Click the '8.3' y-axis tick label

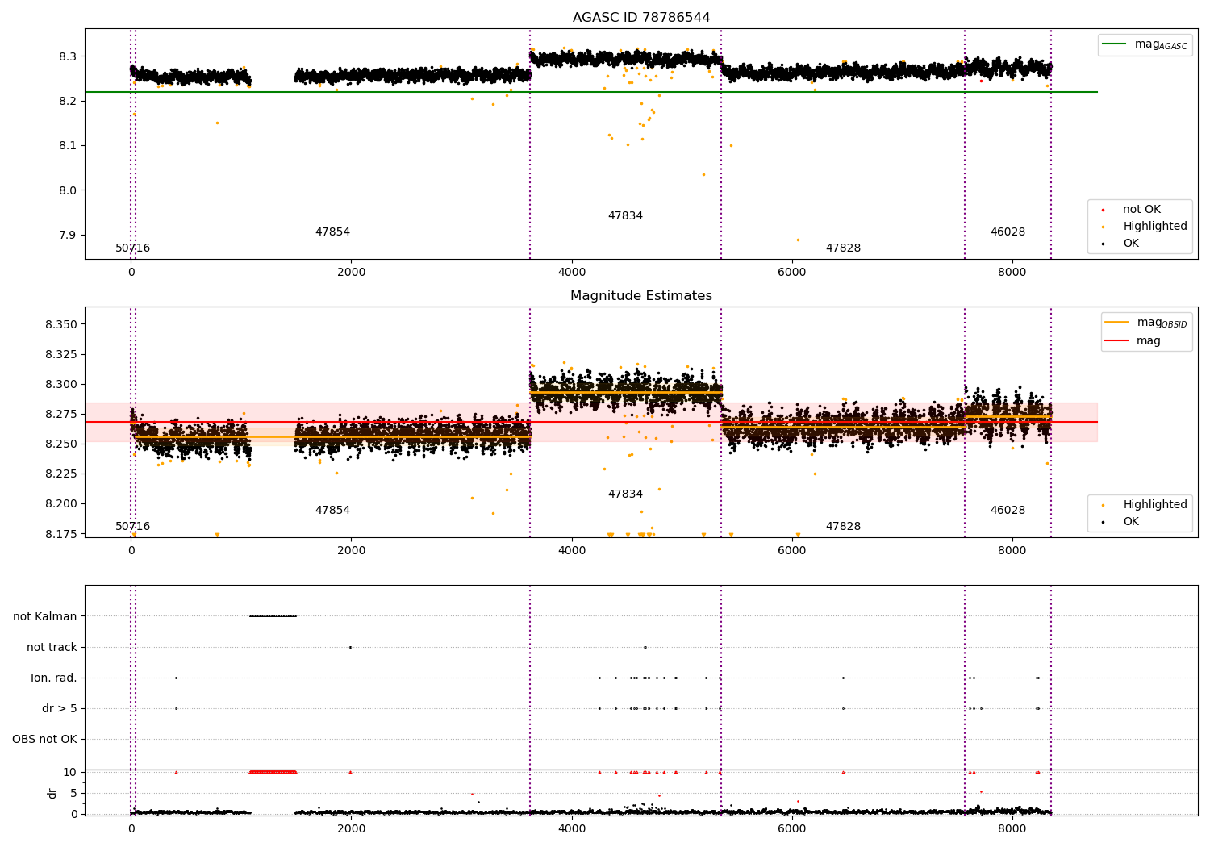click(68, 56)
